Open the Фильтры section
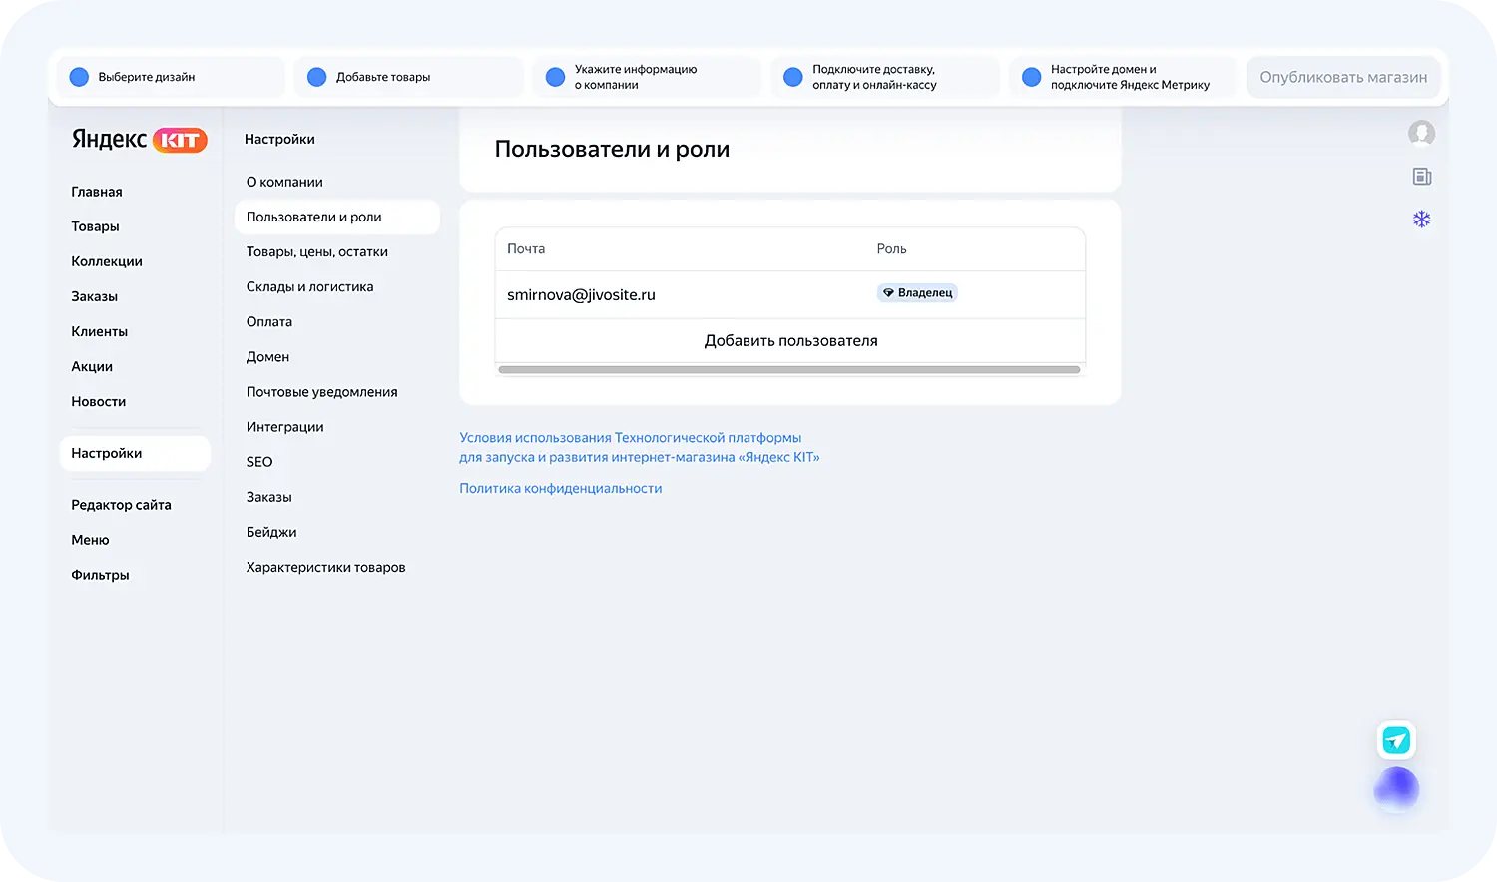Viewport: 1497px width, 882px height. pyautogui.click(x=100, y=575)
